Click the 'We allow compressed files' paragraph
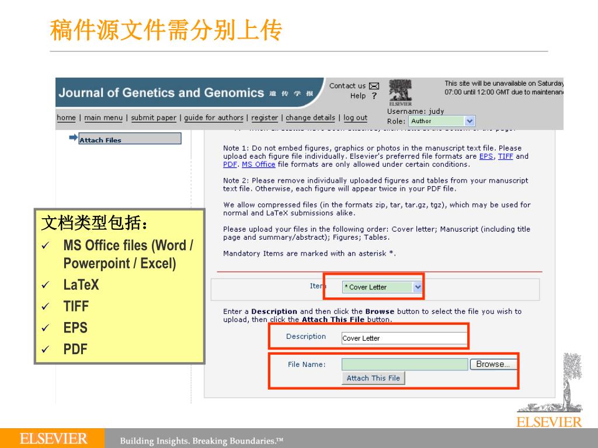 (x=377, y=209)
